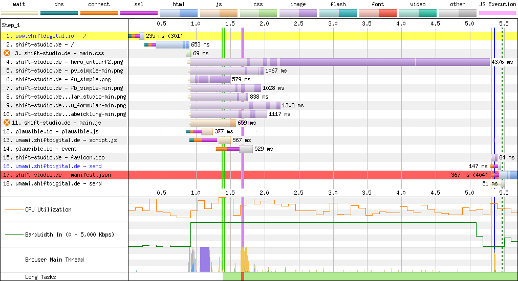Click the wait legend color swatch
518x281 pixels.
click(x=19, y=13)
